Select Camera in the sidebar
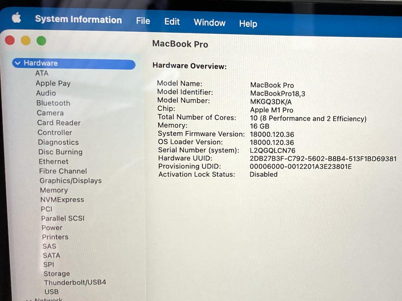The height and width of the screenshot is (301, 402). tap(50, 113)
